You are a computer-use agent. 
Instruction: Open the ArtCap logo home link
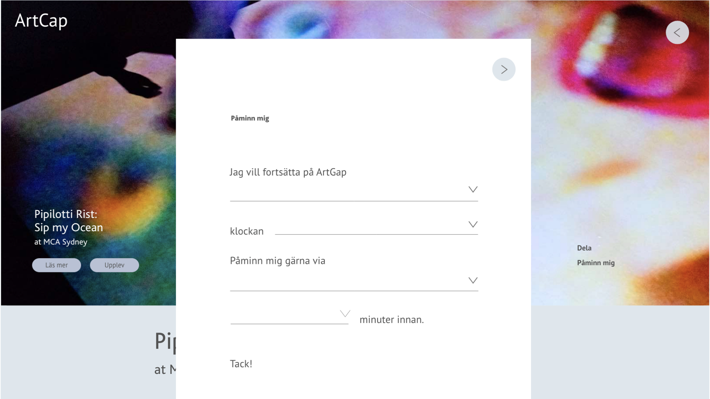[41, 21]
